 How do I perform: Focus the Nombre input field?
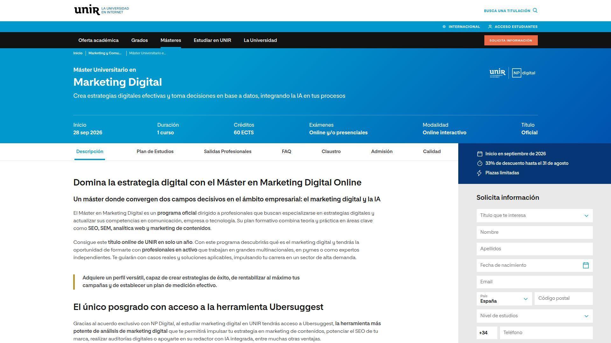pos(535,232)
